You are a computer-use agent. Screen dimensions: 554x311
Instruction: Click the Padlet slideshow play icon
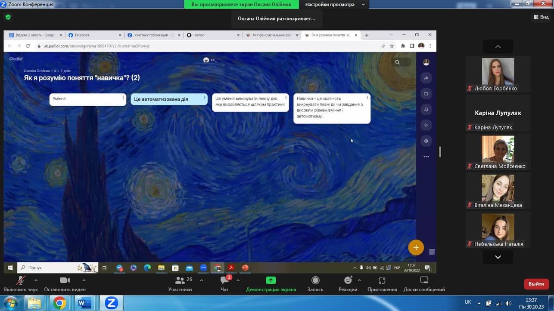coord(426,125)
